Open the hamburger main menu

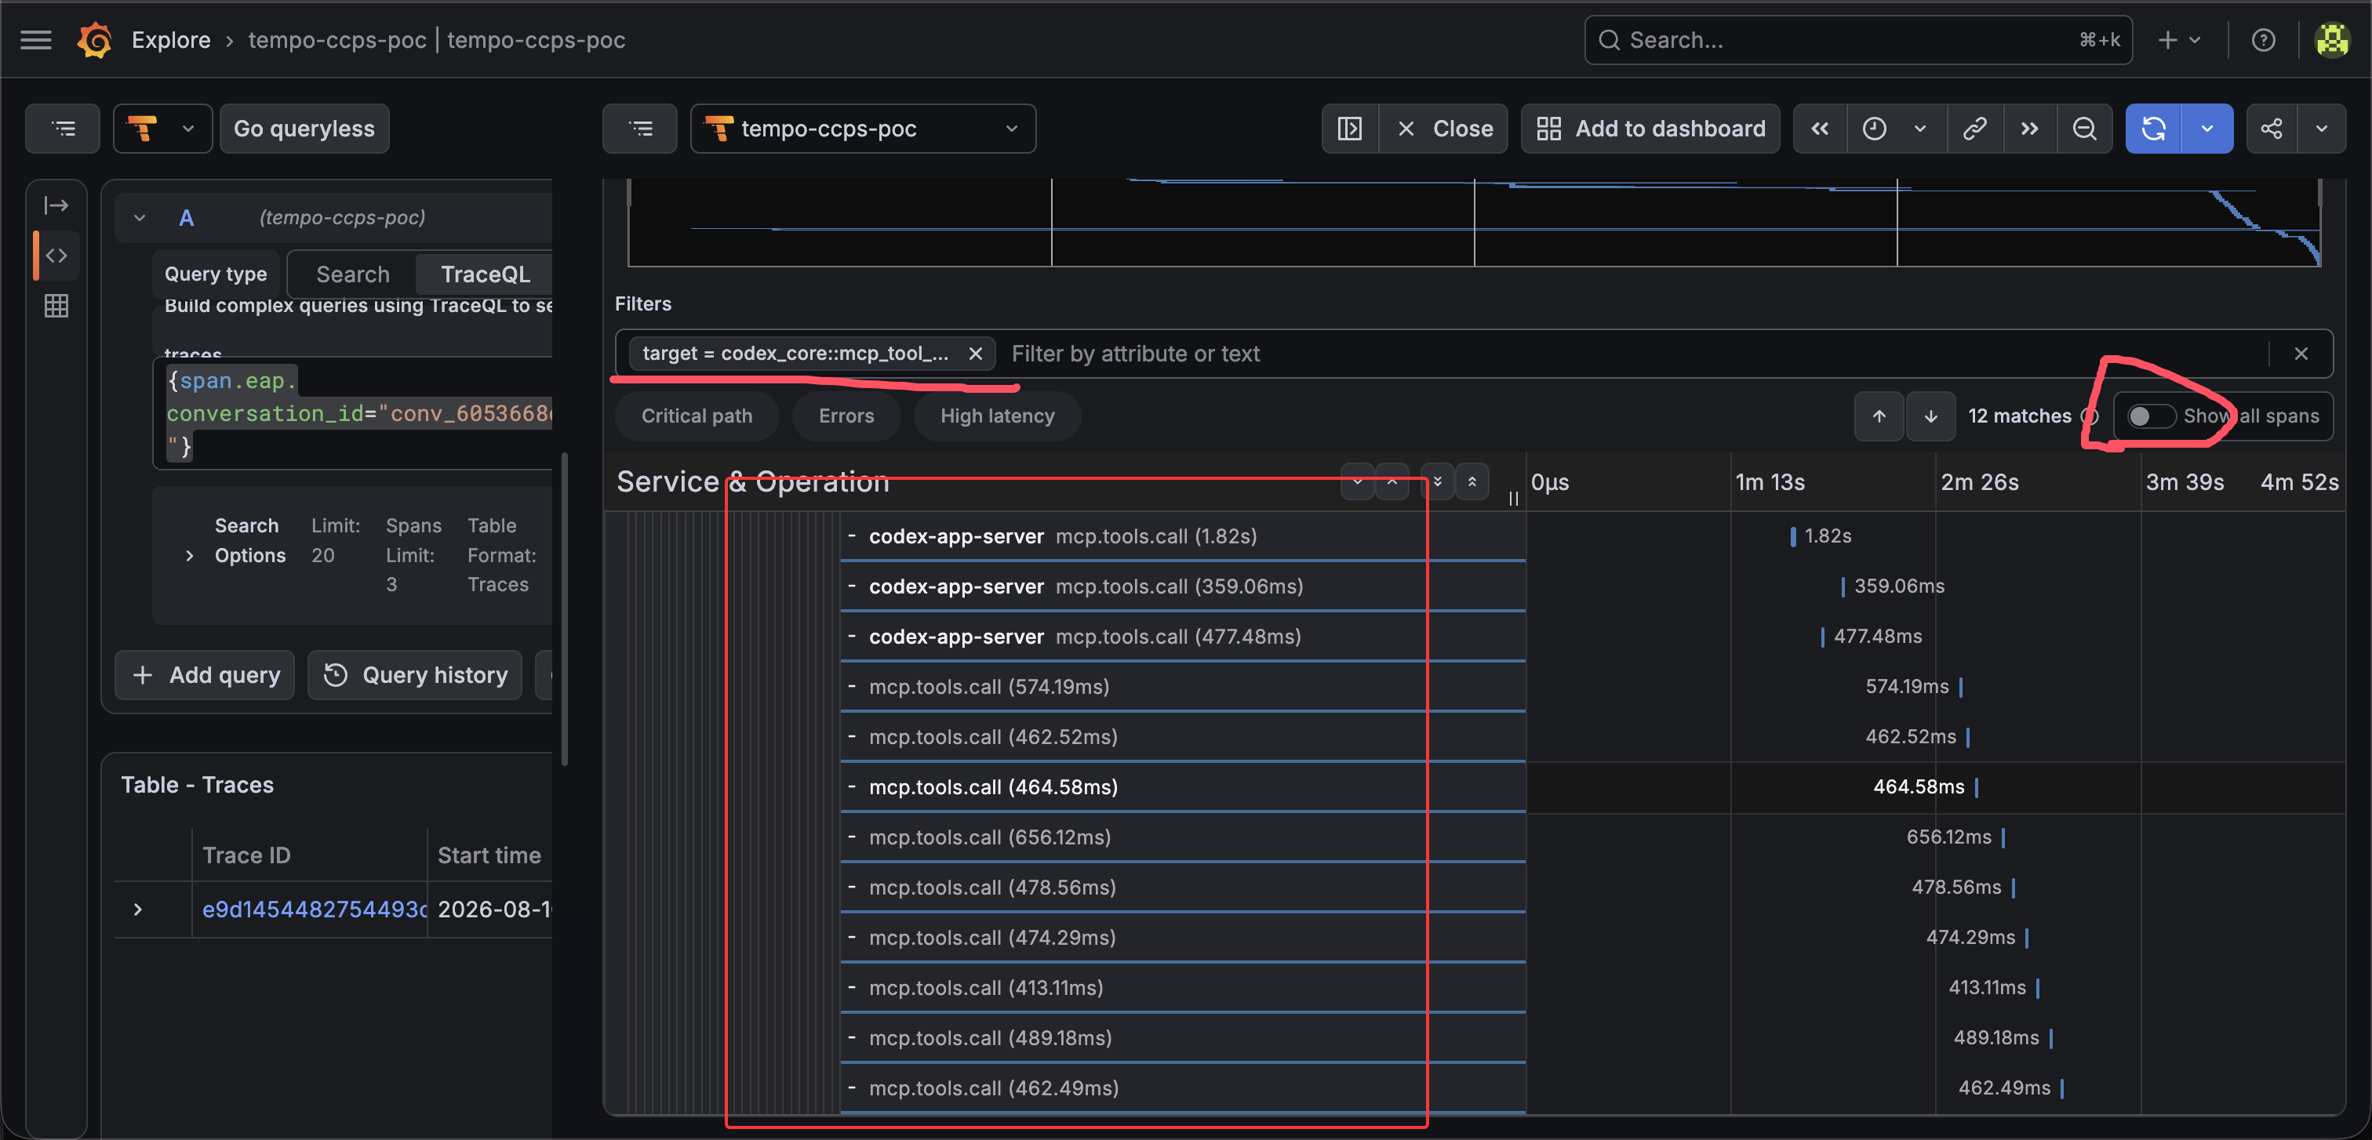click(36, 39)
